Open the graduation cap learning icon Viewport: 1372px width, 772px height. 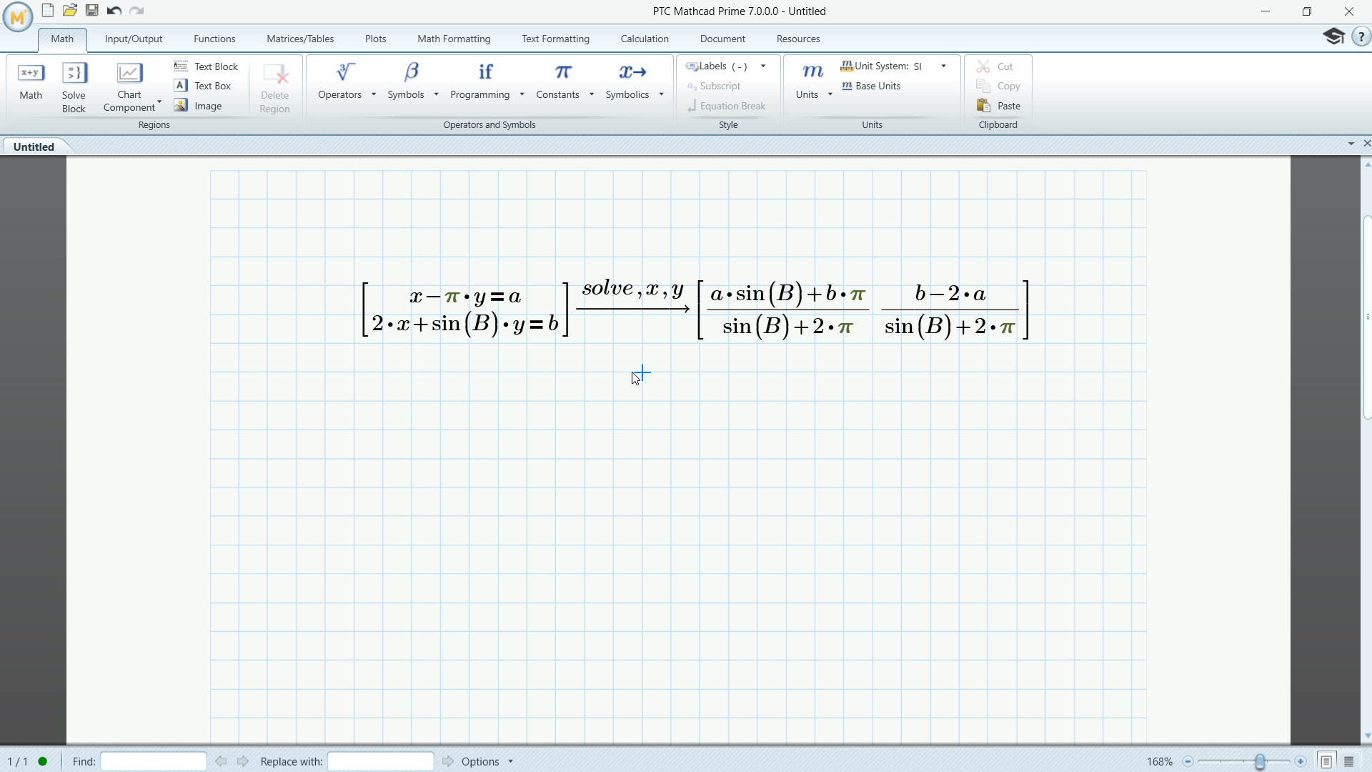[x=1333, y=36]
